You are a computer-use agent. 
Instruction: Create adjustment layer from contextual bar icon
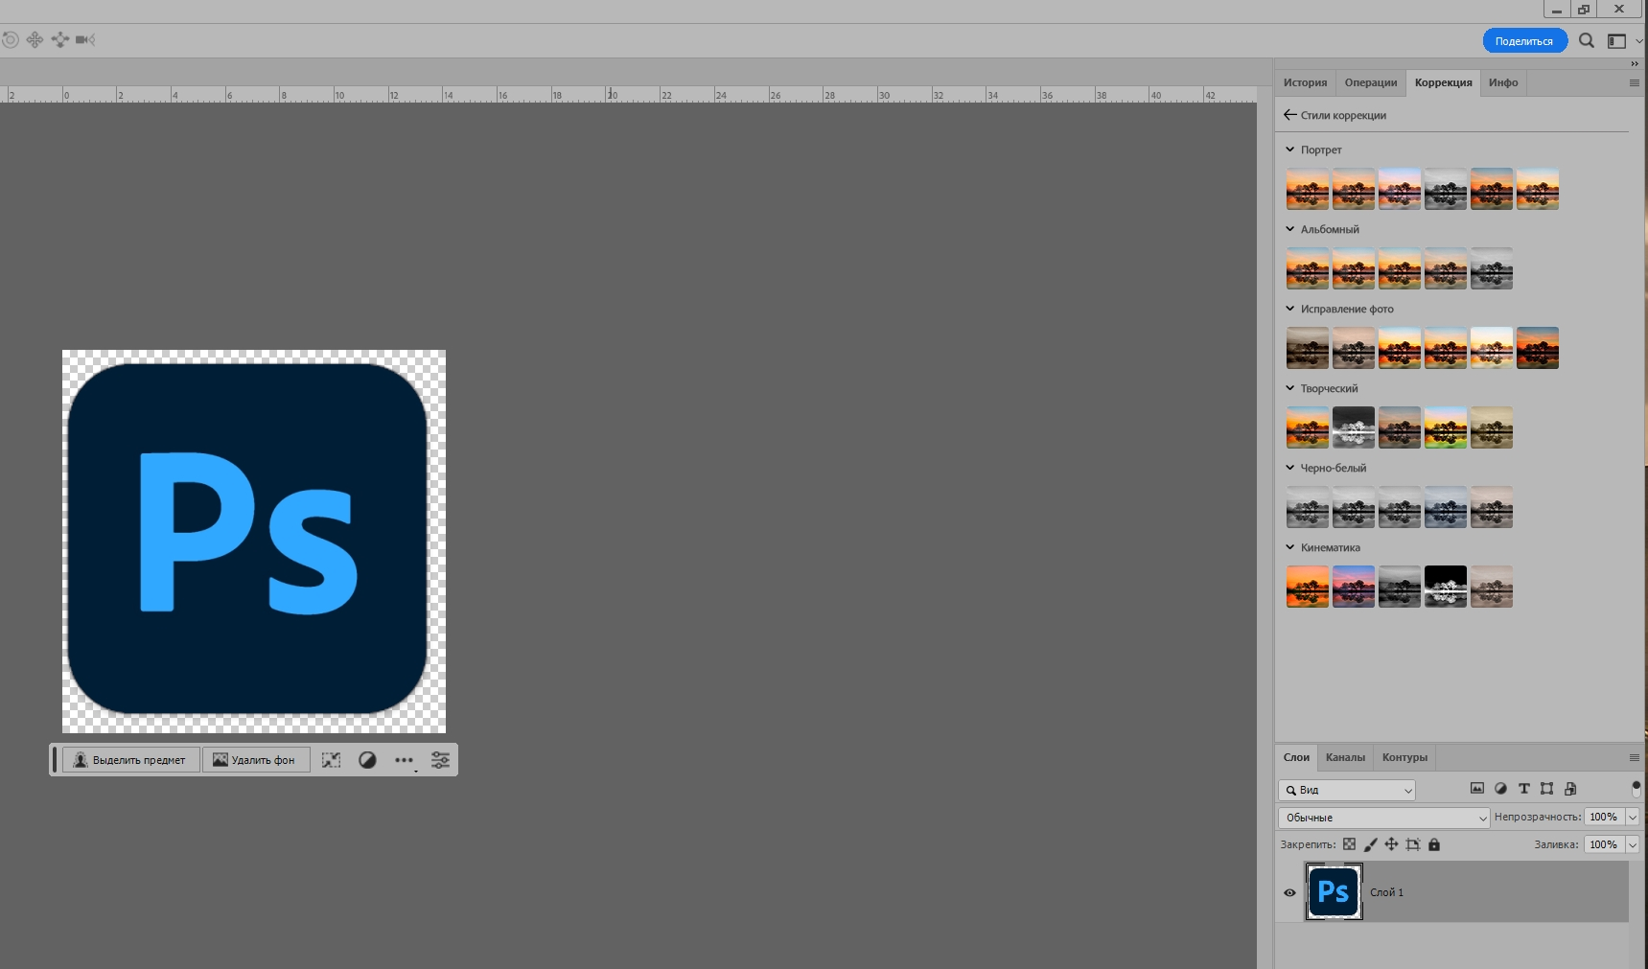click(x=367, y=760)
